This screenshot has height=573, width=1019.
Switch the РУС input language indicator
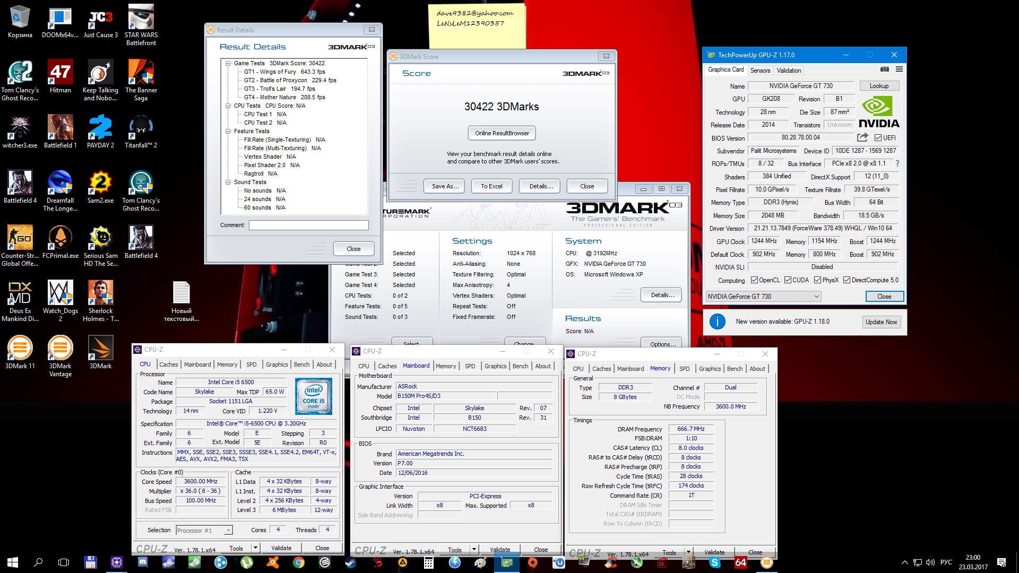[x=946, y=562]
